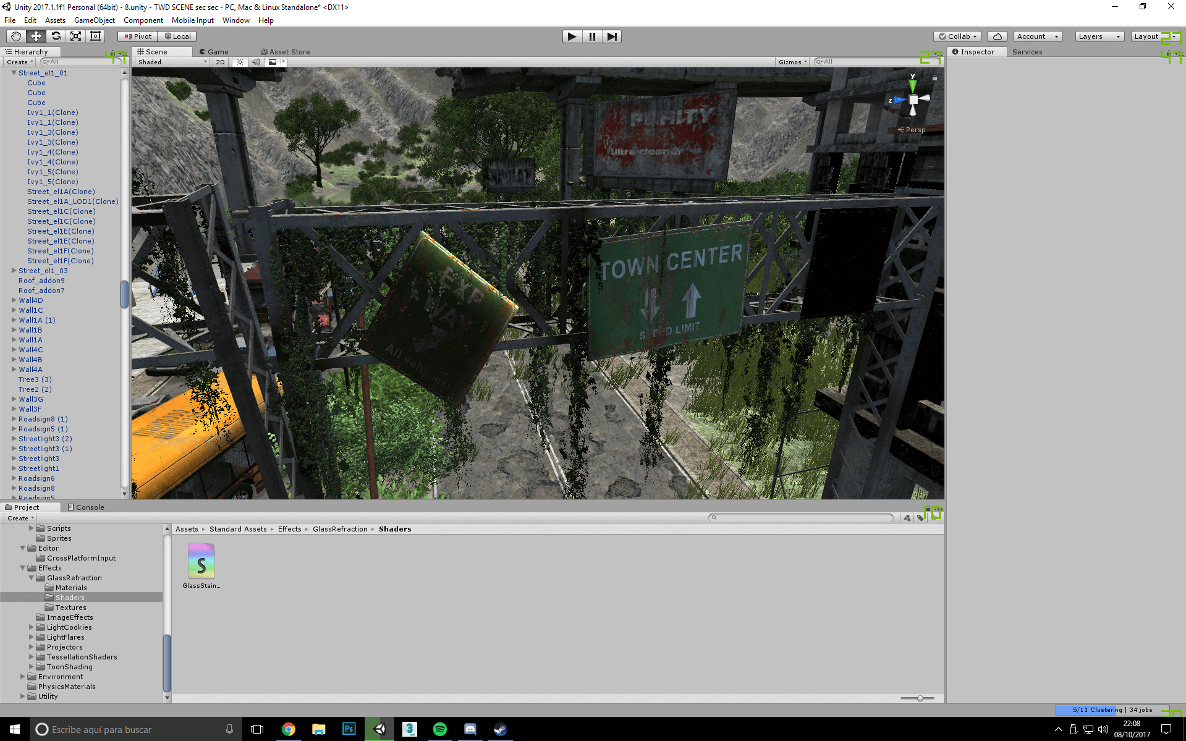The image size is (1186, 741).
Task: Toggle scene lighting sun icon
Action: pos(240,62)
